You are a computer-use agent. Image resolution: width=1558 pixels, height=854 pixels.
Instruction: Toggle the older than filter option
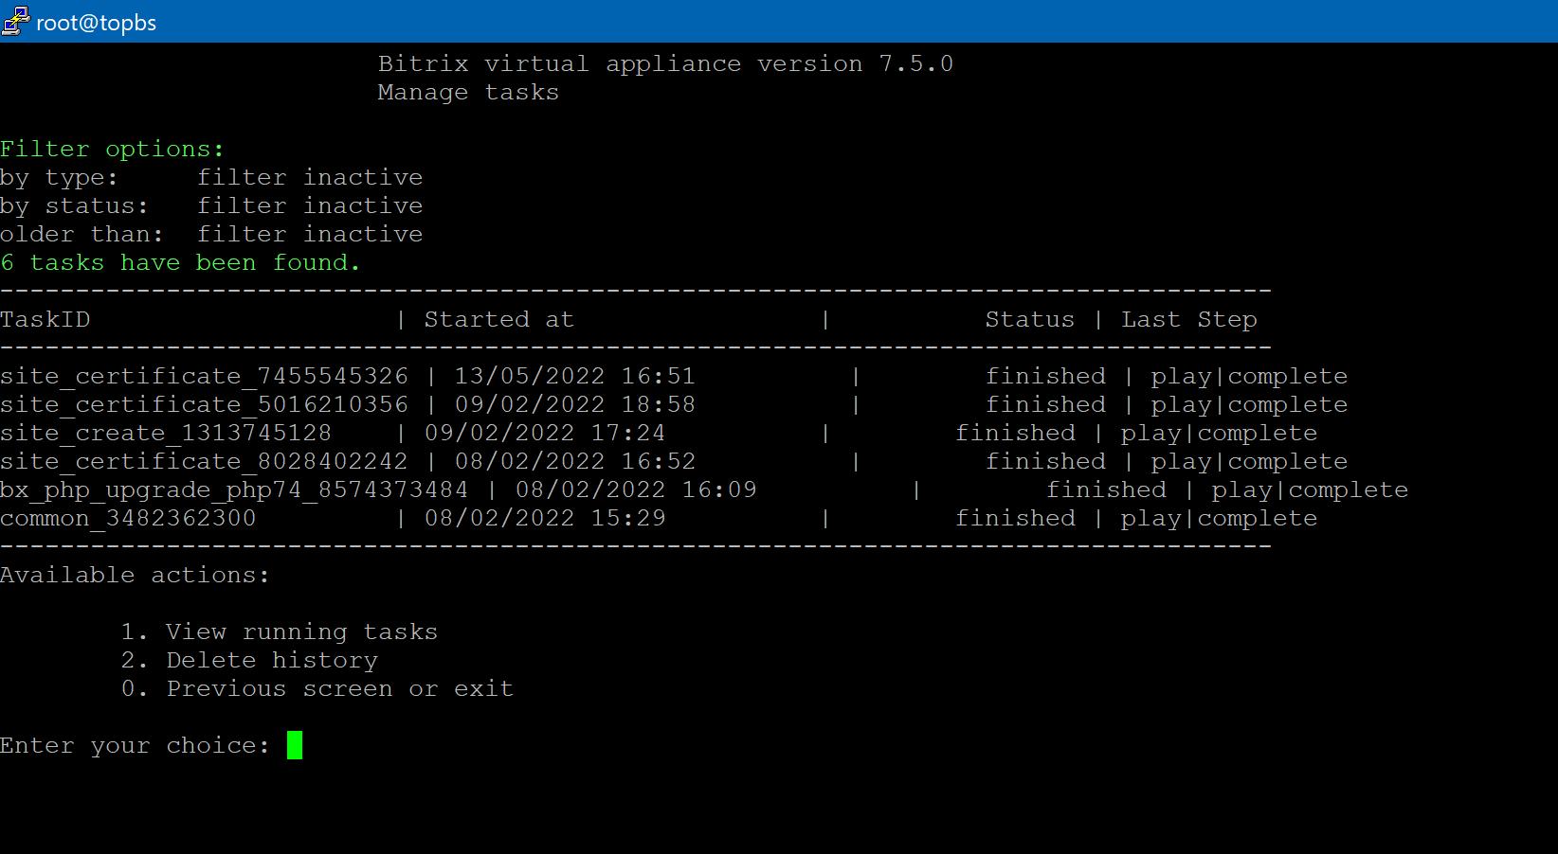pos(211,234)
